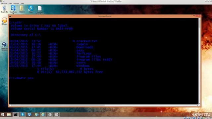
Task: Click the Windows directory entry
Action: click(x=83, y=66)
